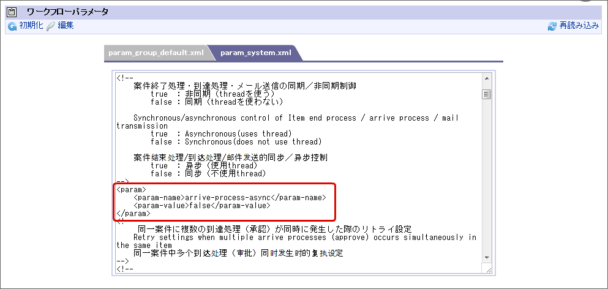Image resolution: width=608 pixels, height=289 pixels.
Task: Click the line 'true : 非同期（threadを使う）'
Action: pyautogui.click(x=212, y=94)
